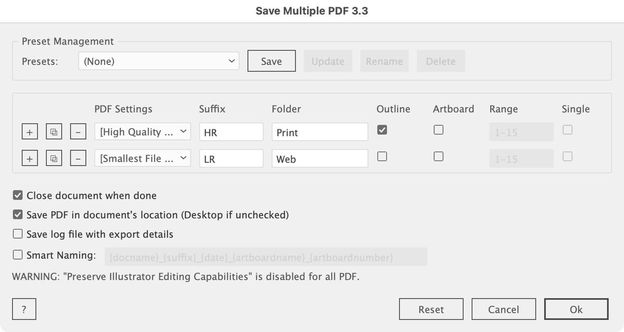This screenshot has width=624, height=332.
Task: Enable Smart Naming checkbox
Action: coord(17,255)
